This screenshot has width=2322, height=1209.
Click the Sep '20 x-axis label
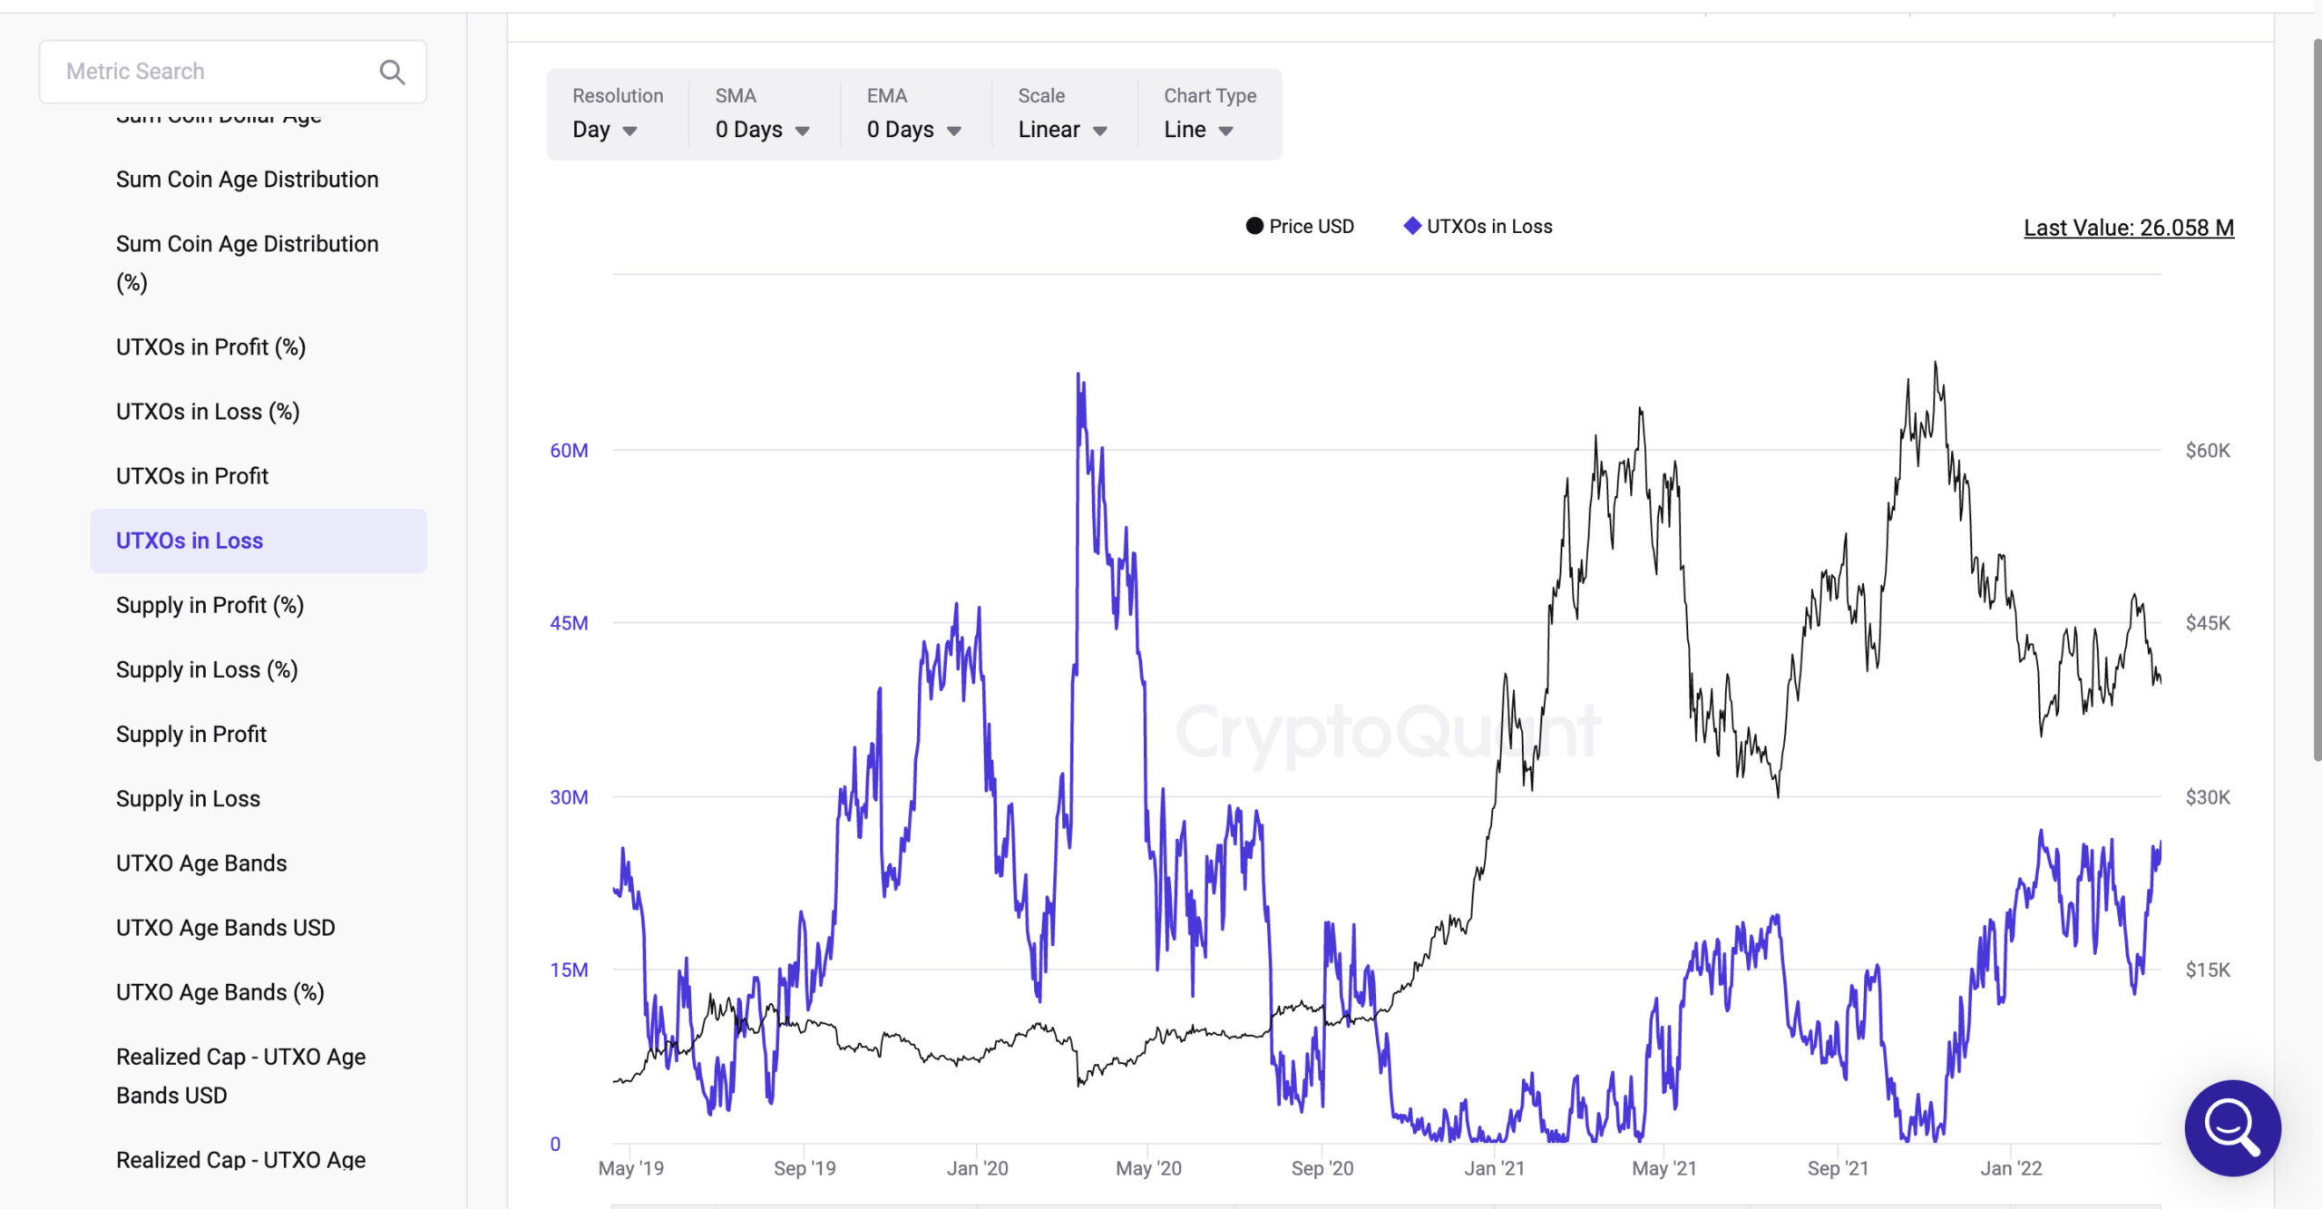(1322, 1168)
